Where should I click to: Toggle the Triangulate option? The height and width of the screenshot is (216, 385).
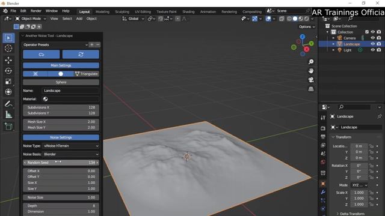point(87,74)
